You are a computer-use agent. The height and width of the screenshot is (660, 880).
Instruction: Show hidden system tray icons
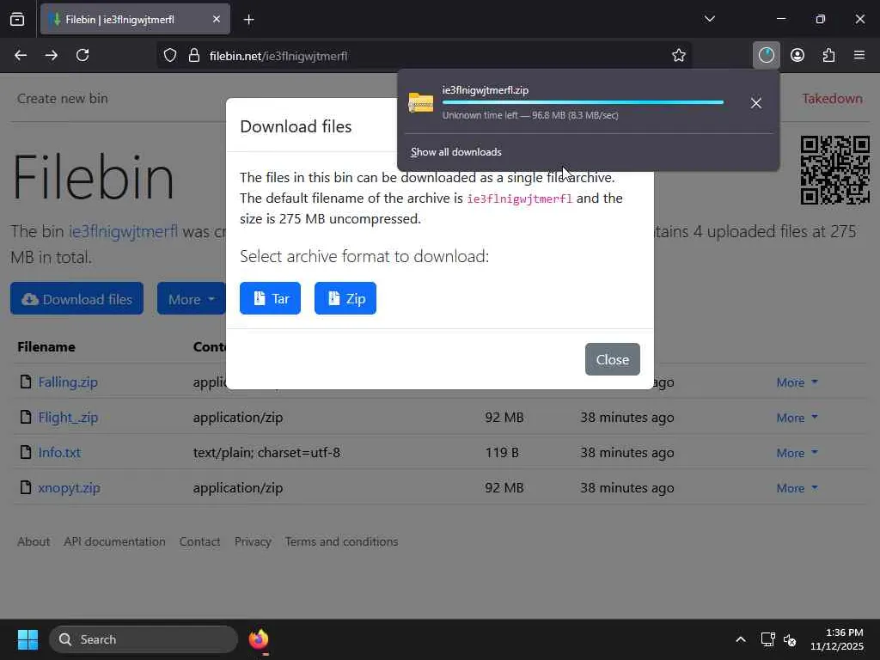click(x=740, y=639)
